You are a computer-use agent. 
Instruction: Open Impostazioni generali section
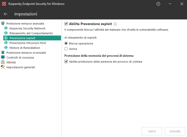[21, 67]
